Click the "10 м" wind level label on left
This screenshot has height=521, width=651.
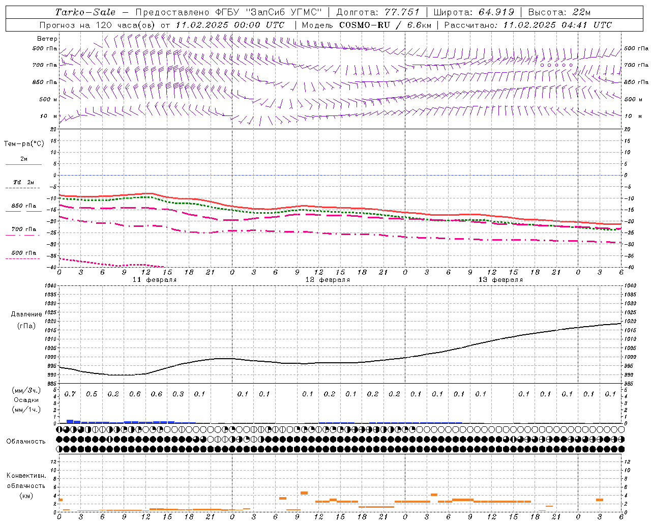click(48, 116)
